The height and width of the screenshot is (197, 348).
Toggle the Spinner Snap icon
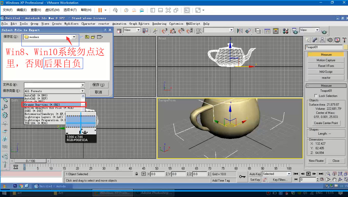point(190,31)
